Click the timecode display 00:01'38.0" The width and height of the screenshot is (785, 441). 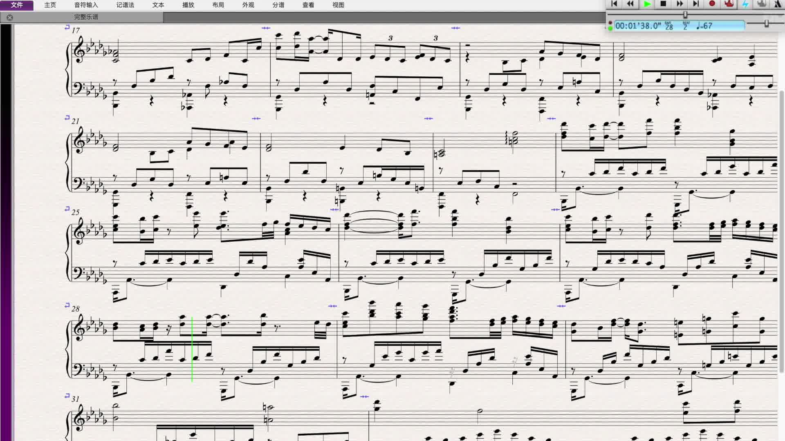point(638,26)
